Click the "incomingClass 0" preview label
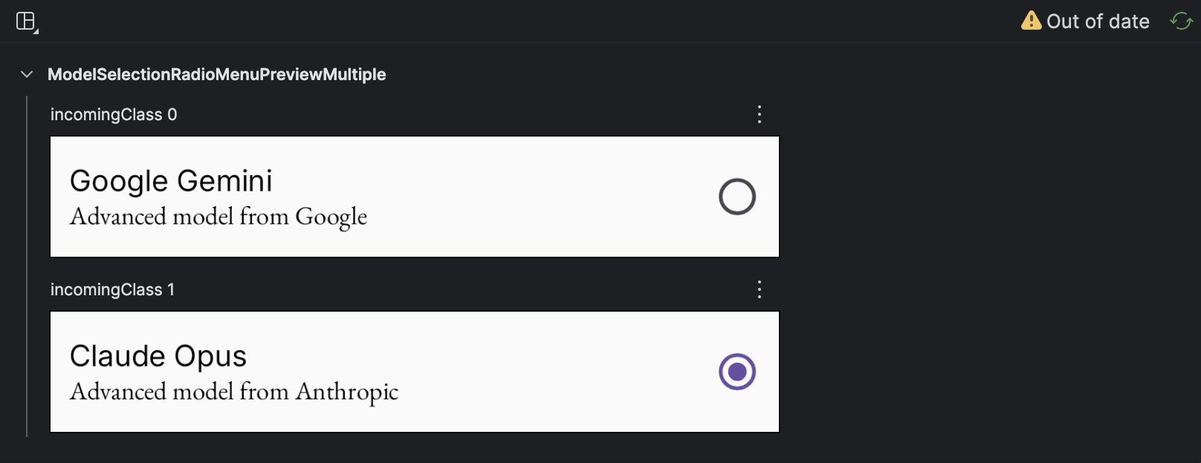Viewport: 1201px width, 463px height. click(114, 114)
